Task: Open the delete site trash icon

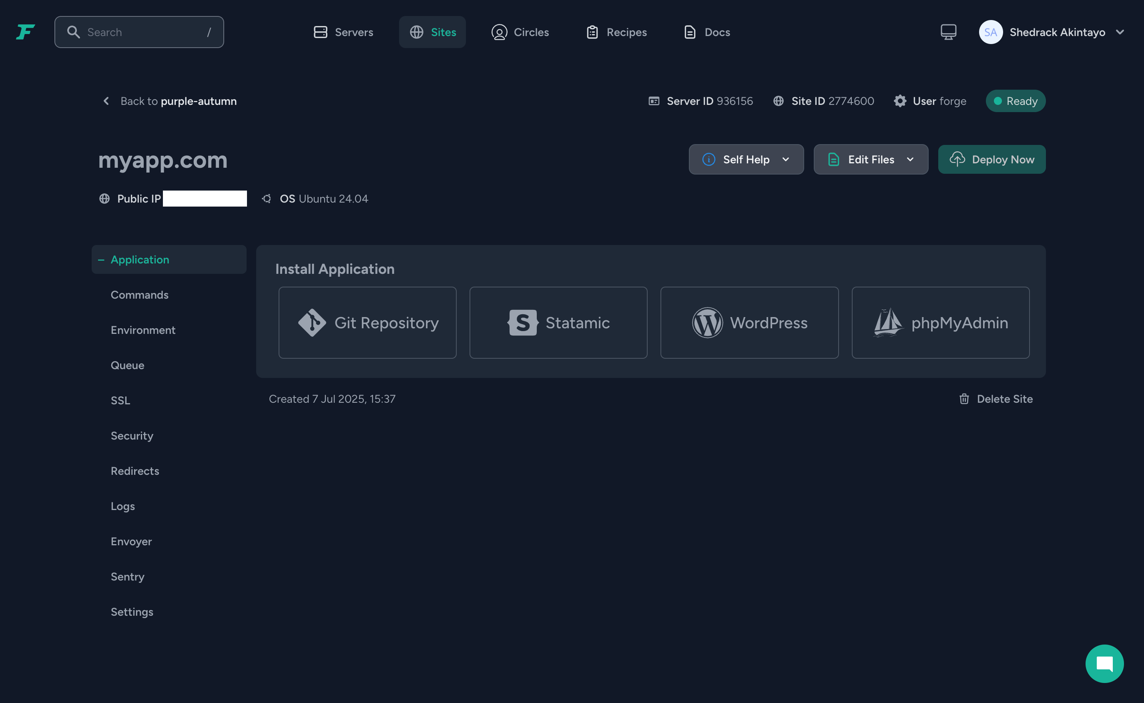Action: pos(964,398)
